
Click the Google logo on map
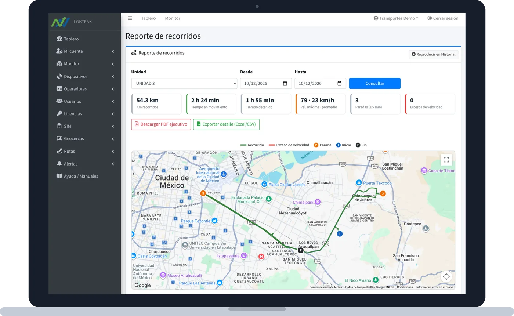click(x=142, y=285)
